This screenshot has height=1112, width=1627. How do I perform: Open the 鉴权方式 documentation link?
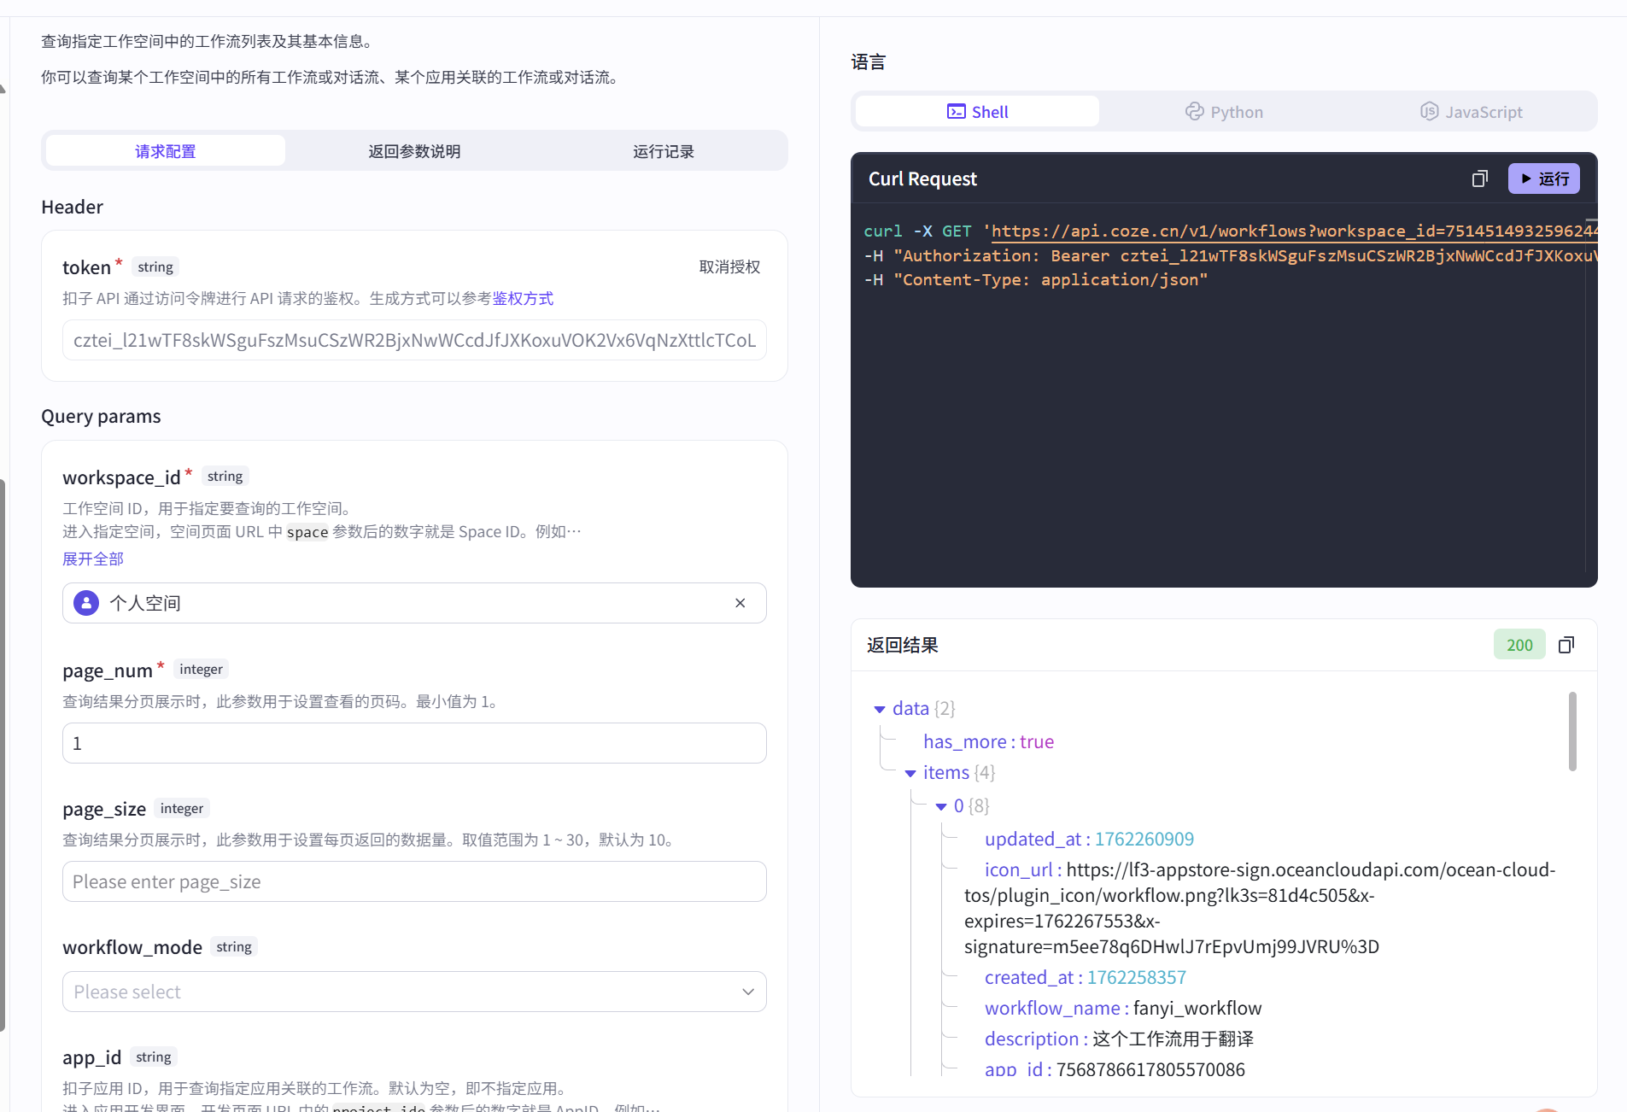point(523,298)
